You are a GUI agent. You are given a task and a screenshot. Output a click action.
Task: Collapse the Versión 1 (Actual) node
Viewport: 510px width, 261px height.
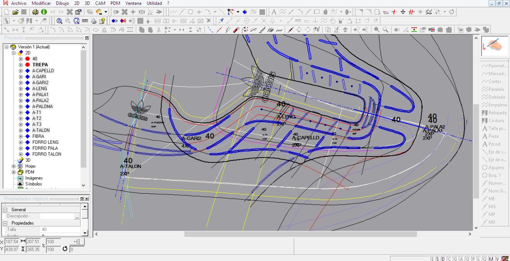pyautogui.click(x=6, y=47)
